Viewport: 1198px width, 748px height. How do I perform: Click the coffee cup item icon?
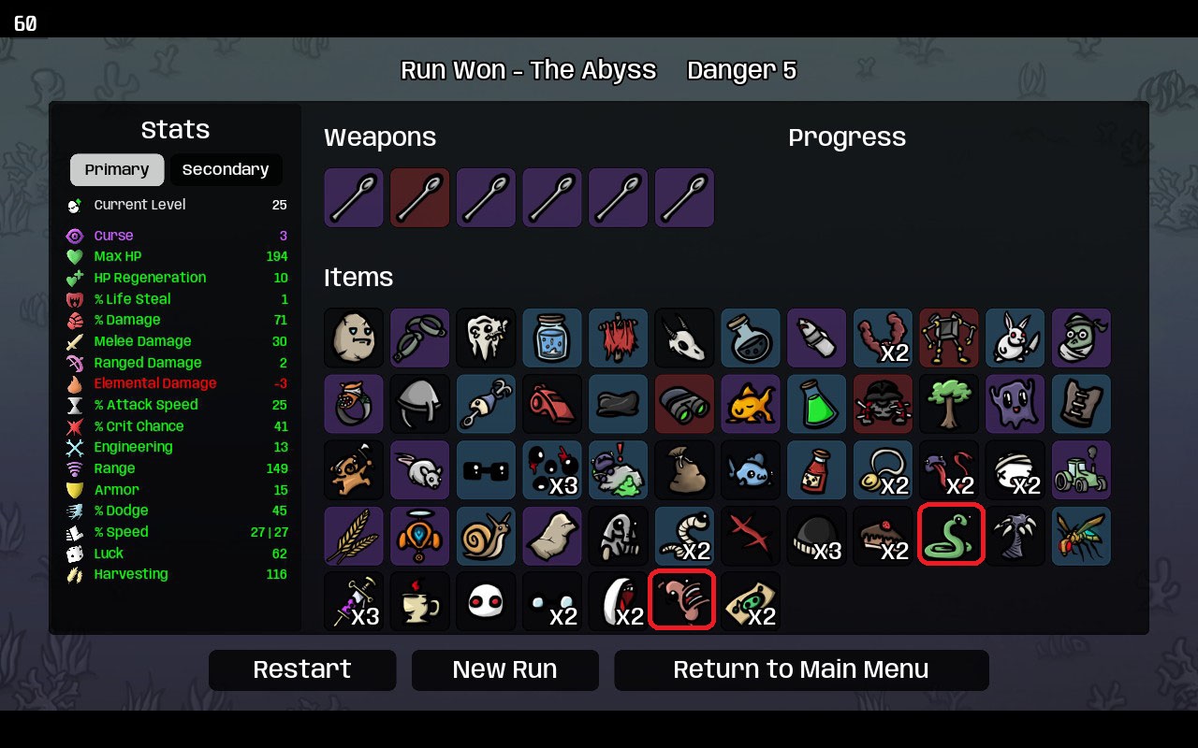coord(419,602)
